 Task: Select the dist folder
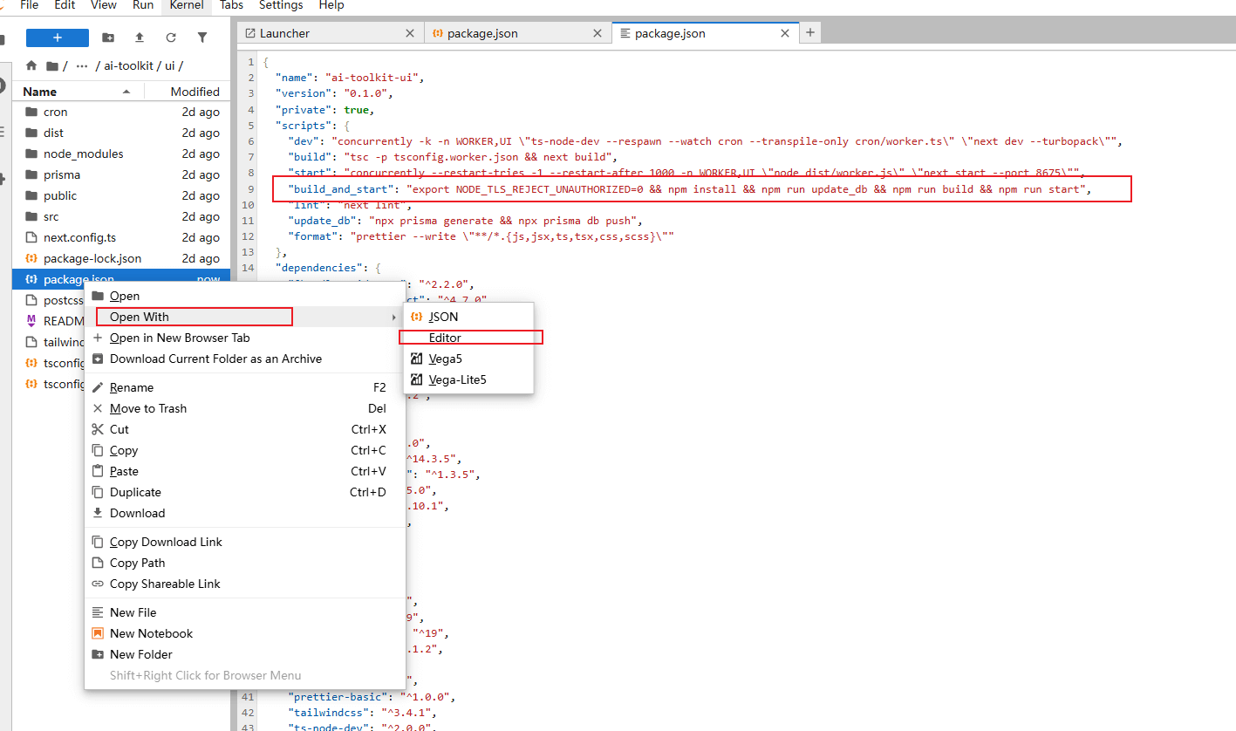[121, 133]
